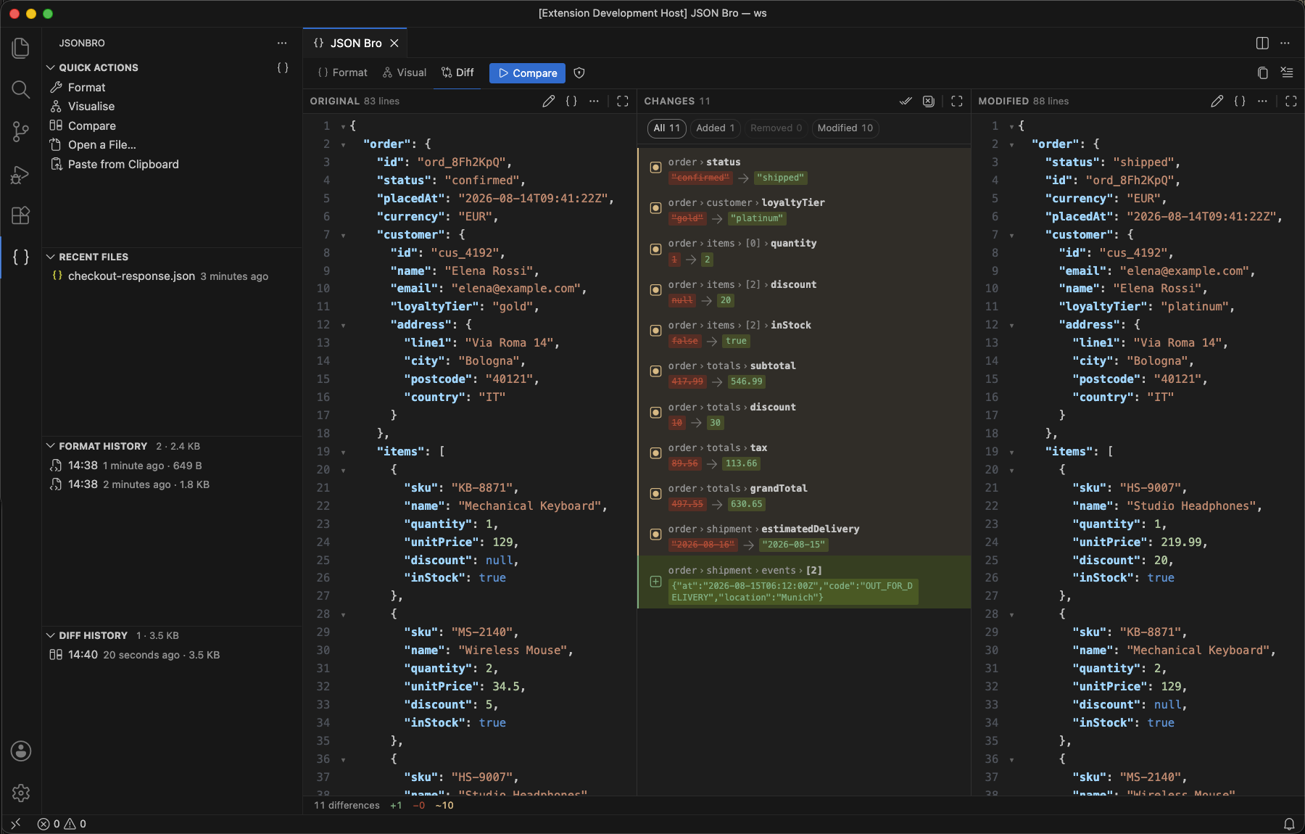Fold the "order" object in Original pane
Image resolution: width=1305 pixels, height=834 pixels.
pos(343,144)
